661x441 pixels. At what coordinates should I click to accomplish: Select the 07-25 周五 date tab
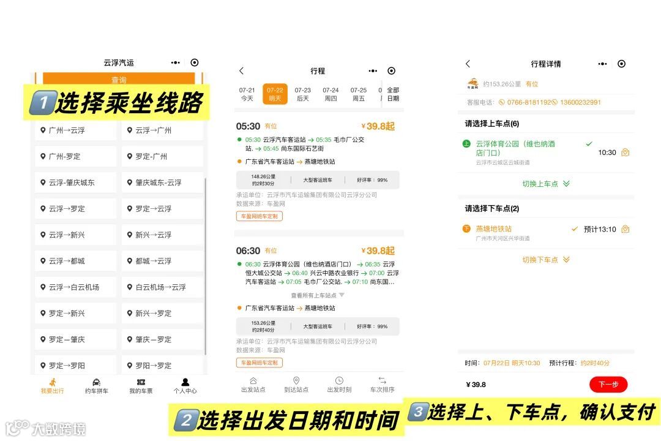click(358, 94)
